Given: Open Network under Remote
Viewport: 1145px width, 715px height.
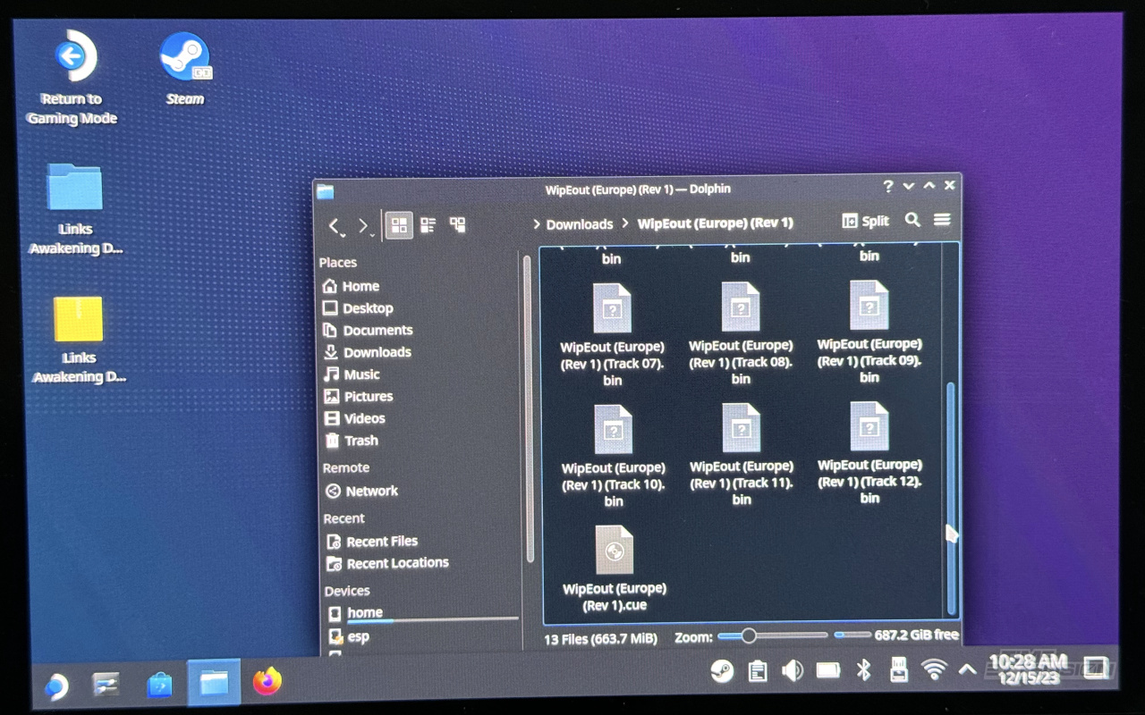Looking at the screenshot, I should [361, 491].
